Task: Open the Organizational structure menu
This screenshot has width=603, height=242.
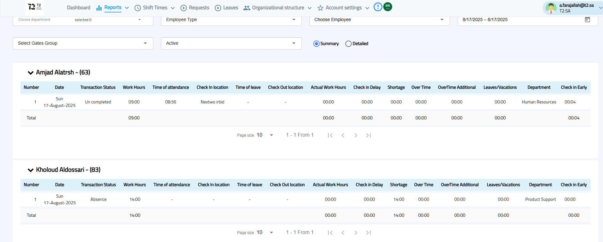Action: (x=278, y=8)
